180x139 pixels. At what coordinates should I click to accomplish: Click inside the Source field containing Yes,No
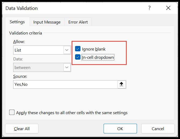coord(65,84)
